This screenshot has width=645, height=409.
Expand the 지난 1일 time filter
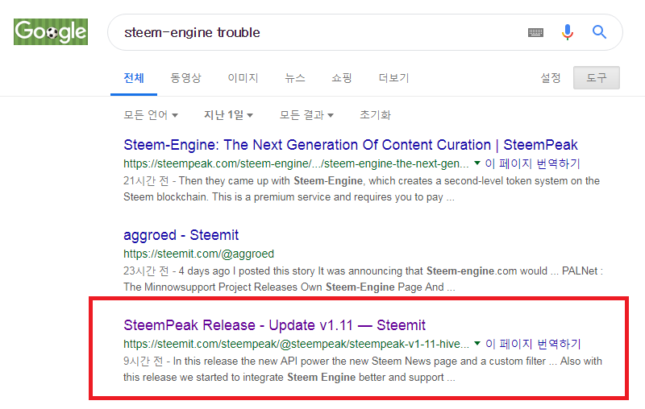pyautogui.click(x=228, y=115)
